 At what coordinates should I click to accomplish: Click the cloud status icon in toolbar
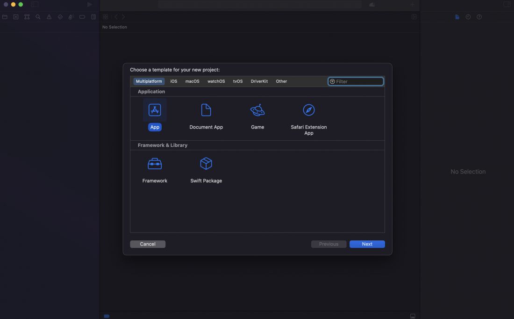pyautogui.click(x=372, y=5)
